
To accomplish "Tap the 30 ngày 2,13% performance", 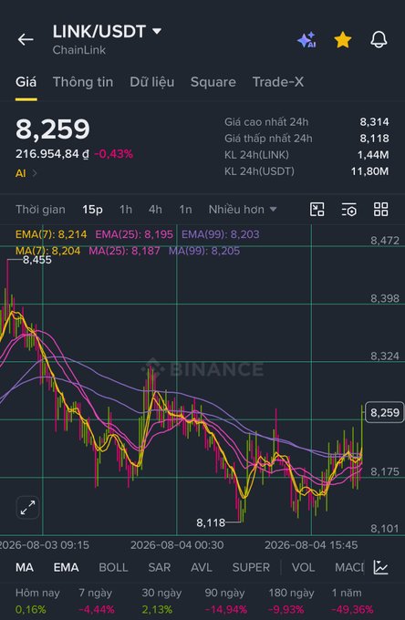I will pos(161,601).
